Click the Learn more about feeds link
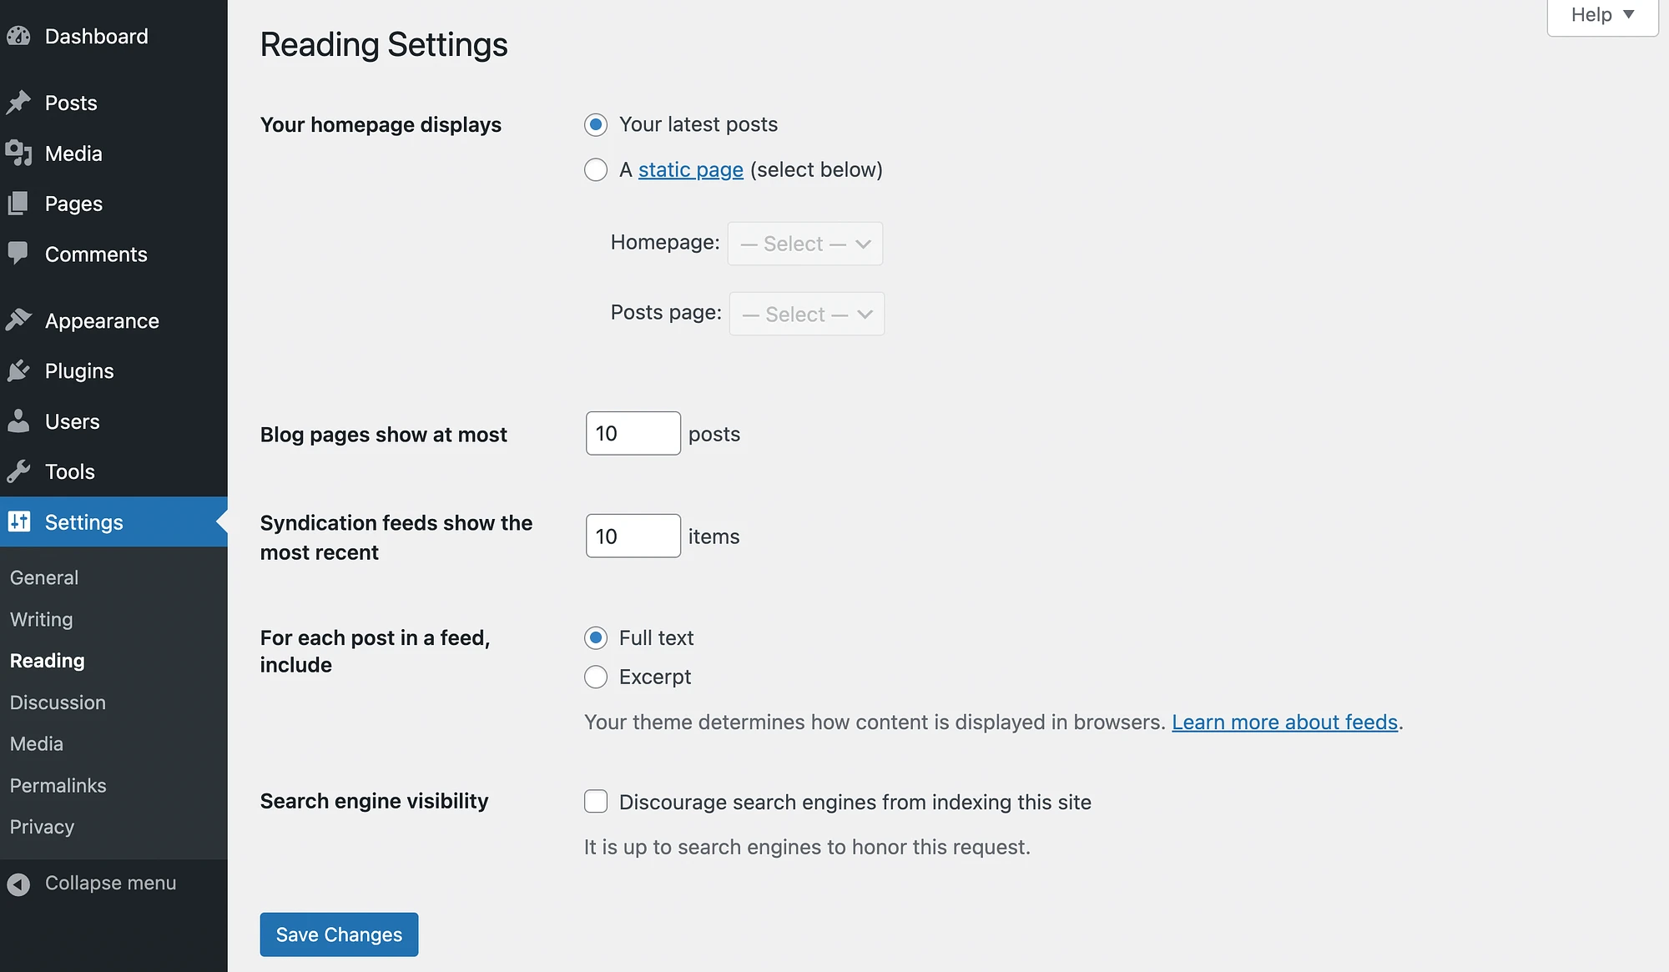Viewport: 1669px width, 972px height. pos(1283,721)
